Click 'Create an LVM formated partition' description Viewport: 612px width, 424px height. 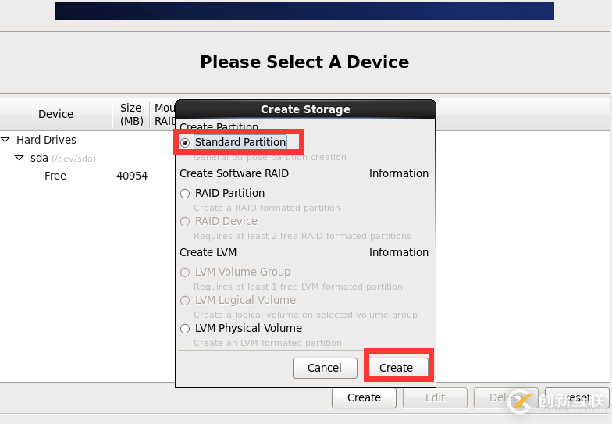coord(268,343)
